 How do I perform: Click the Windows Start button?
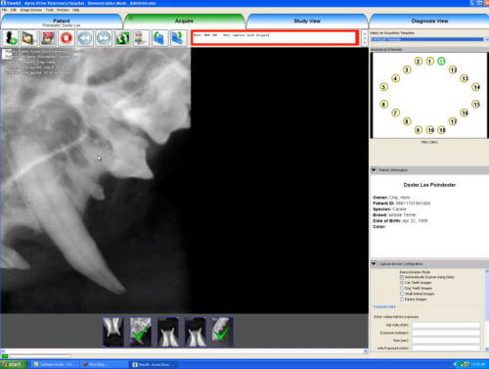tap(14, 364)
